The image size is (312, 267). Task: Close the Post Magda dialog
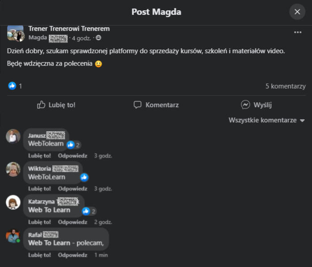pyautogui.click(x=297, y=12)
